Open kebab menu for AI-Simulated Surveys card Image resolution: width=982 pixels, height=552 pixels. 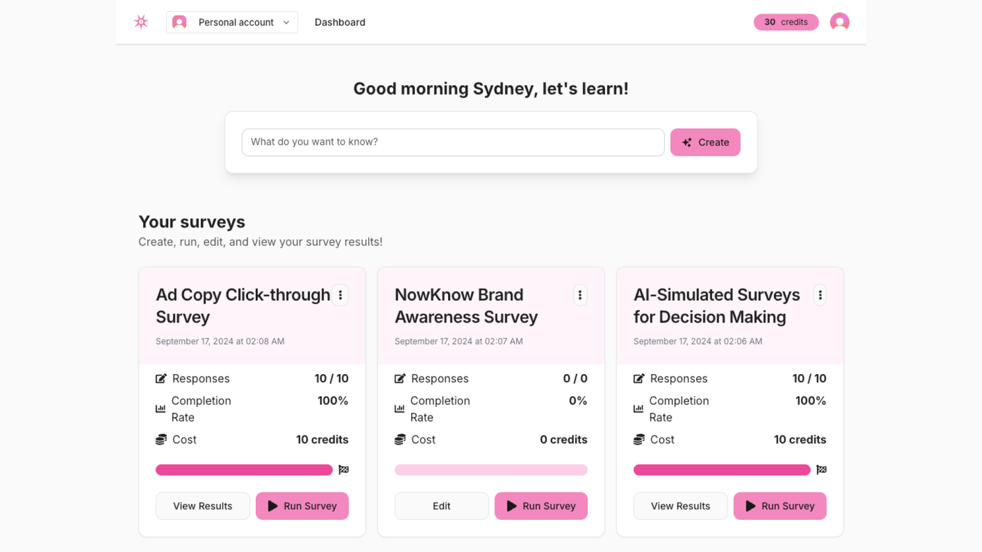[819, 295]
